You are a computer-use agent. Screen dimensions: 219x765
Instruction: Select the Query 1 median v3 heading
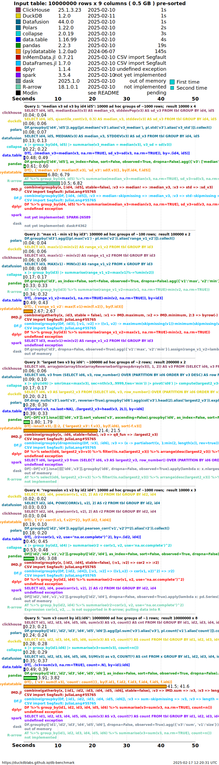click(110, 106)
